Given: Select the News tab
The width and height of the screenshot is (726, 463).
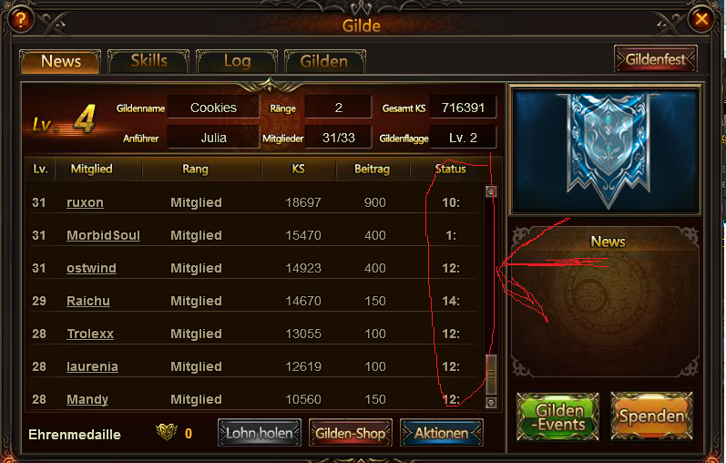Looking at the screenshot, I should (60, 61).
